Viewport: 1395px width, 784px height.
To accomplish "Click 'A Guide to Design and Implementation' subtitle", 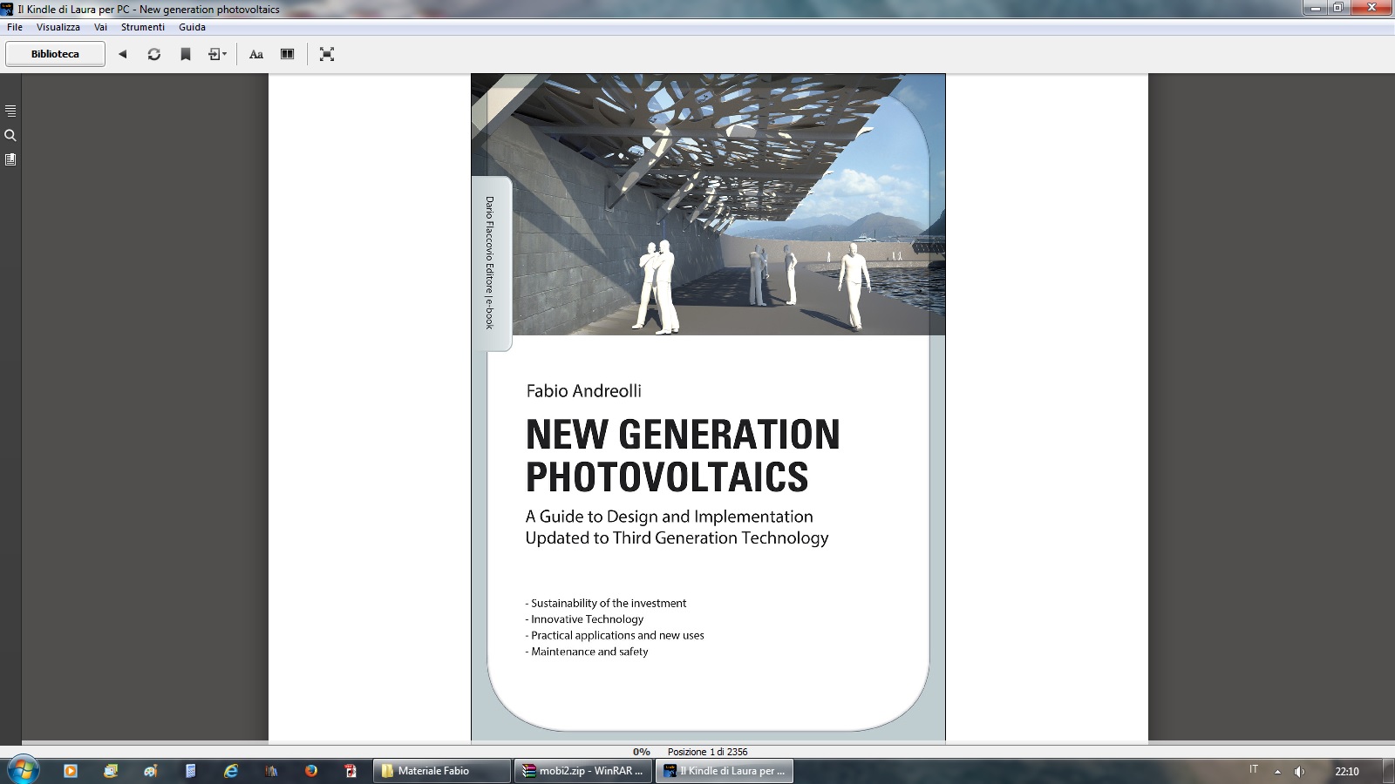I will pyautogui.click(x=670, y=517).
